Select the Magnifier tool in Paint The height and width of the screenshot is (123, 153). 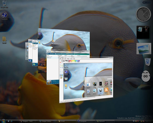tap(62, 64)
